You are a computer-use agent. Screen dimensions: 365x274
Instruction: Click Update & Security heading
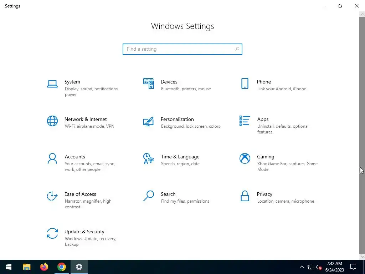pos(84,232)
